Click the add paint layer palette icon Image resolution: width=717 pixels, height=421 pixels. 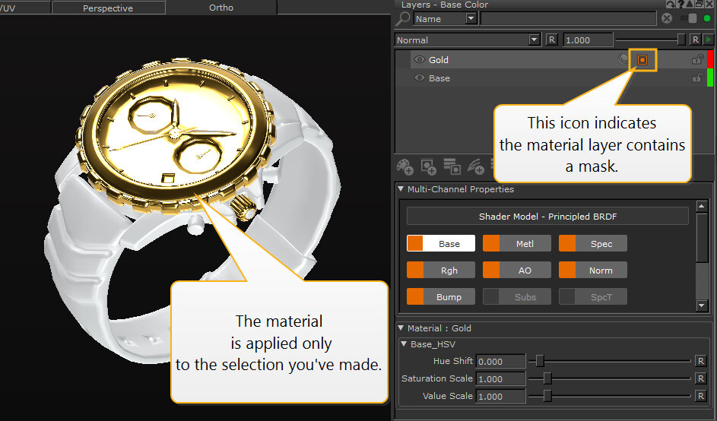click(405, 165)
